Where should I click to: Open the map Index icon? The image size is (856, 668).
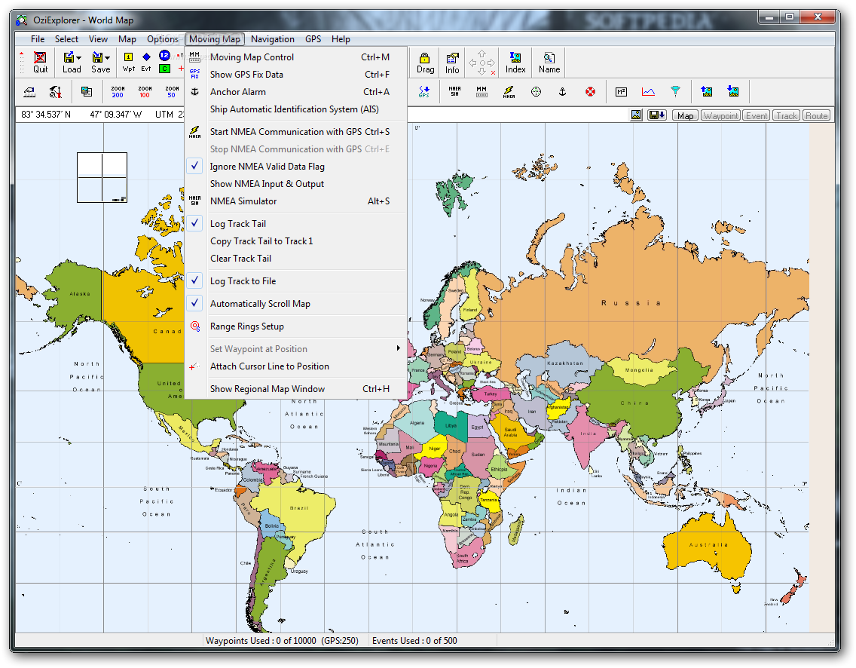515,63
